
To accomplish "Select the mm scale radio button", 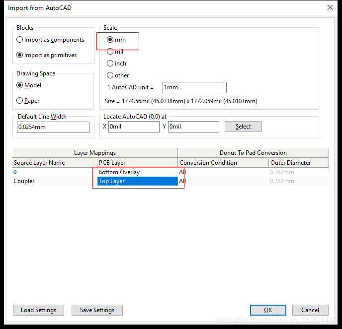I will pyautogui.click(x=110, y=40).
